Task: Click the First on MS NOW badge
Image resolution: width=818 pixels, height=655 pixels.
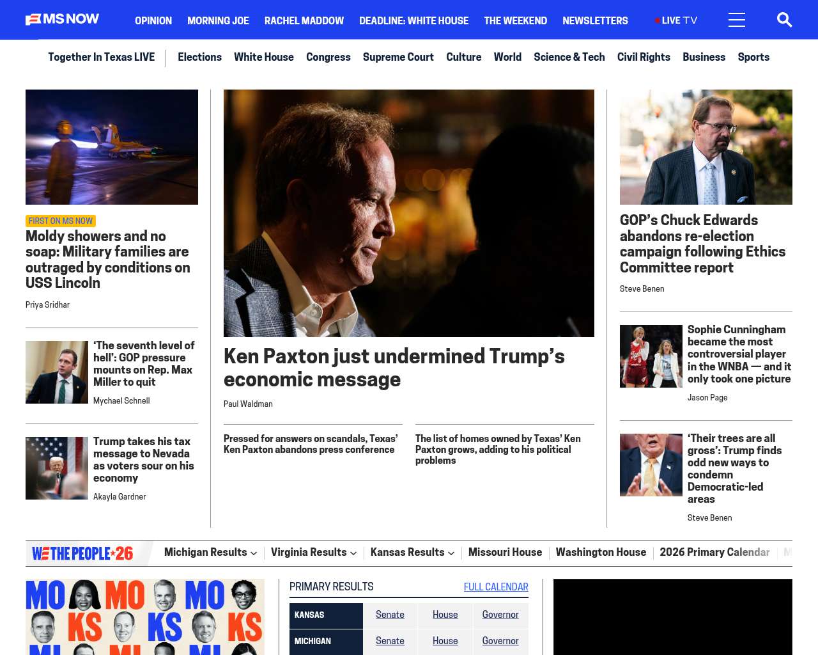Action: click(x=61, y=221)
